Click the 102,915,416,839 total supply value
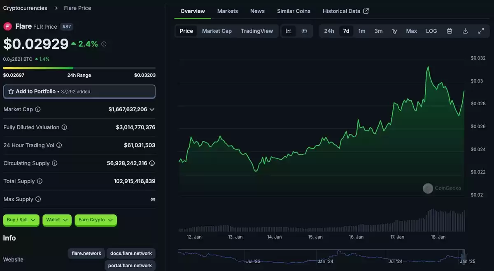Image resolution: width=494 pixels, height=271 pixels. [135, 181]
